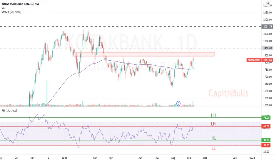
Task: Click the 20.00 RSI axis value
Action: click(266, 152)
